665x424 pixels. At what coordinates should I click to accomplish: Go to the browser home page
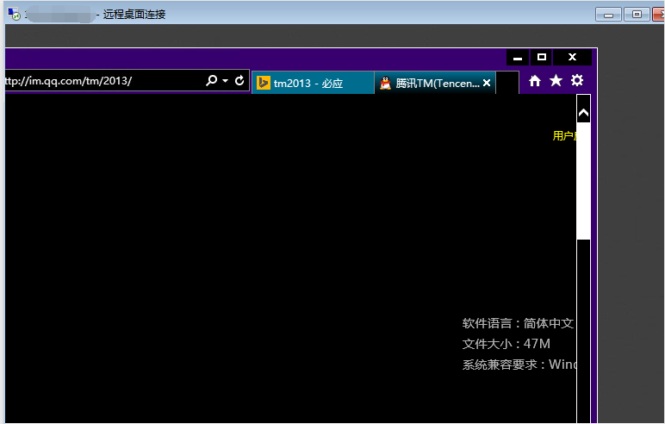pos(535,81)
